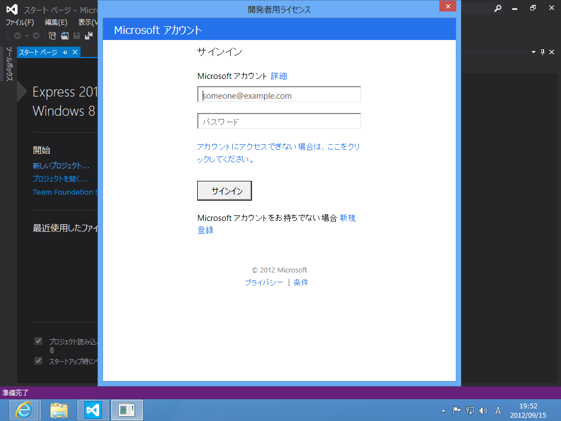The height and width of the screenshot is (421, 561).
Task: Open the right panel window position dropdown arrow
Action: pyautogui.click(x=534, y=52)
